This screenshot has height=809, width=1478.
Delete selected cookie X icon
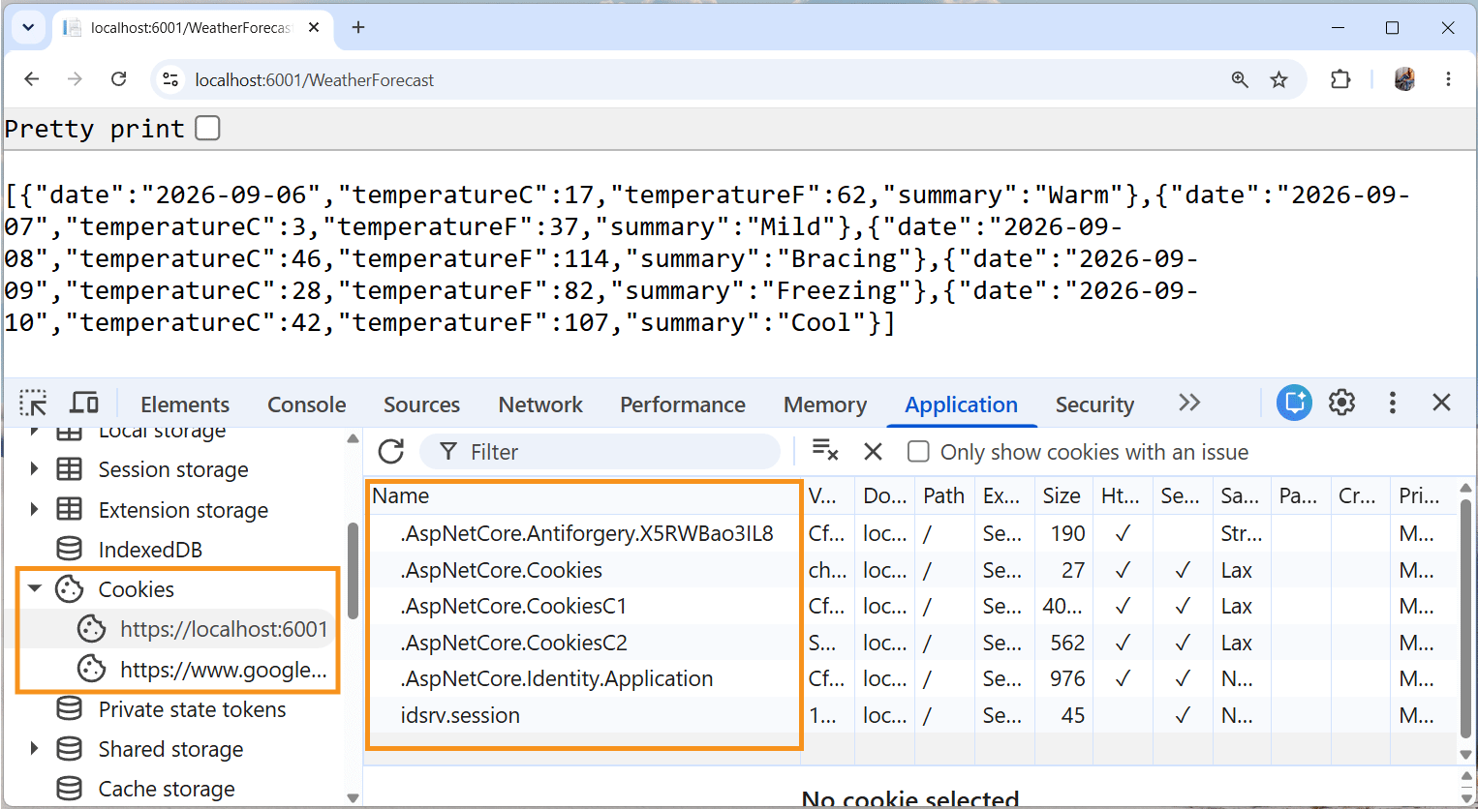(x=873, y=452)
